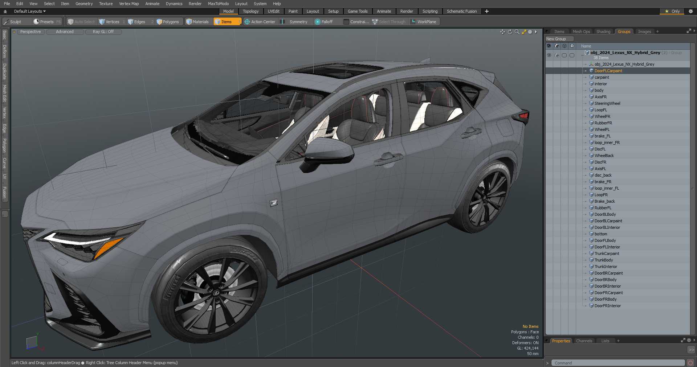
Task: Switch to the Channels tab
Action: click(x=584, y=341)
